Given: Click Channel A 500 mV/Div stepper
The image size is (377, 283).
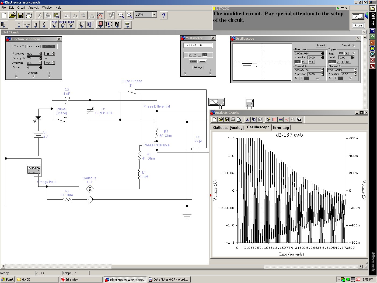Looking at the screenshot, I should click(x=322, y=70).
